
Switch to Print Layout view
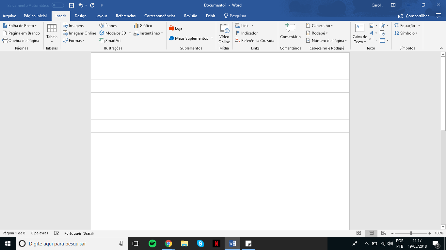click(x=371, y=233)
